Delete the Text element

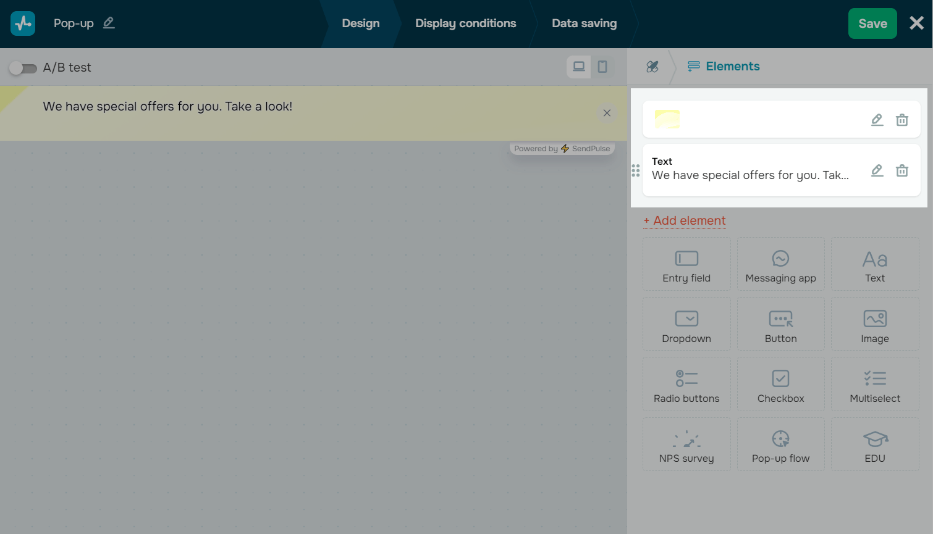pyautogui.click(x=902, y=170)
